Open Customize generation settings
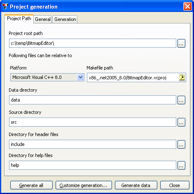 coord(84,185)
